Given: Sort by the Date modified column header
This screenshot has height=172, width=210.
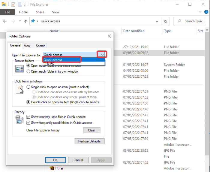Looking at the screenshot, I should pos(134,31).
